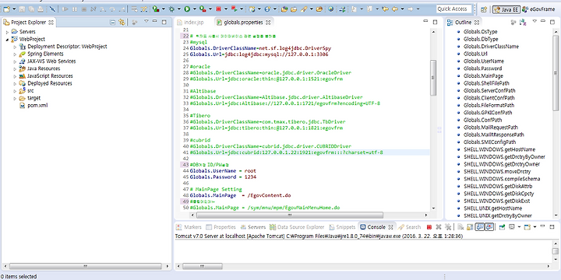Switch to eGovFrame perspective
The image size is (561, 280).
point(538,9)
